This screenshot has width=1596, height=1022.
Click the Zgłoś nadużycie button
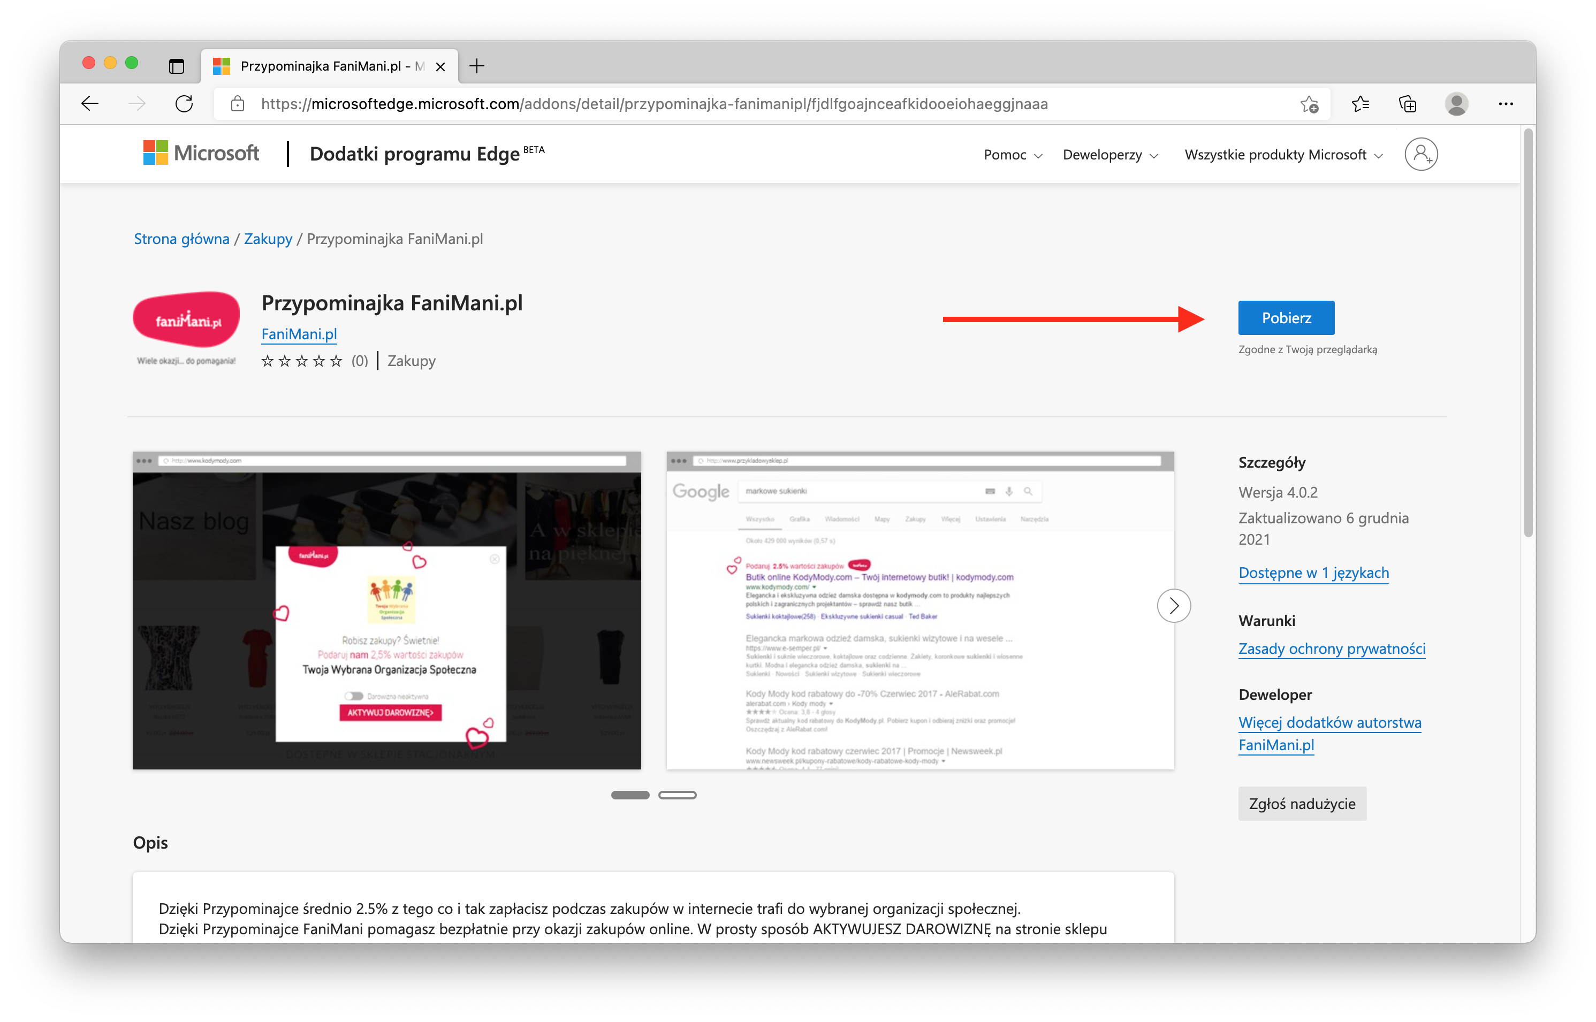pyautogui.click(x=1301, y=804)
